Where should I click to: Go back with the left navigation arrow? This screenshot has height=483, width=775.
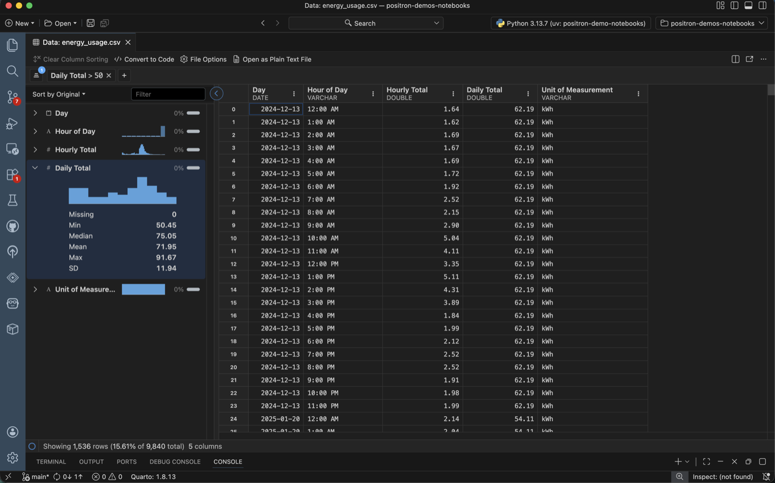click(263, 23)
